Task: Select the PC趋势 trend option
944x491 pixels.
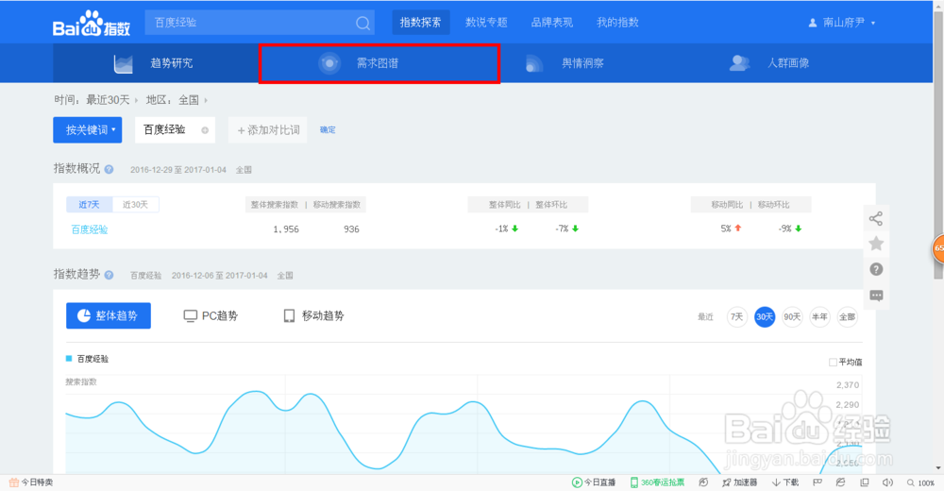Action: tap(211, 315)
